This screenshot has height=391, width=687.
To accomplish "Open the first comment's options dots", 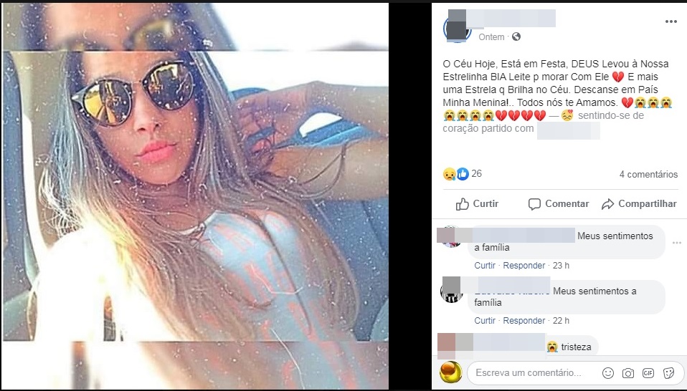I will [x=677, y=243].
